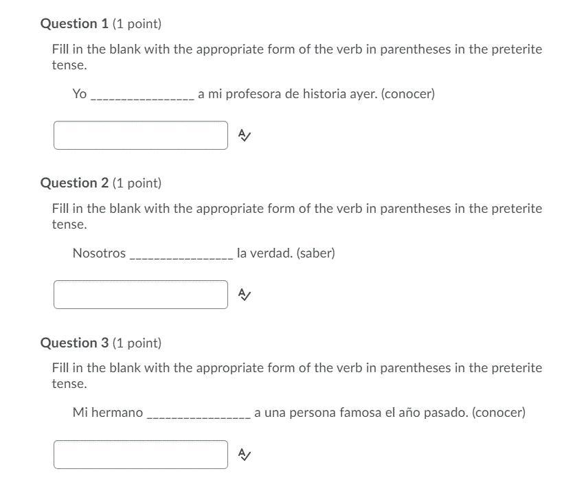
Task: Click into the Question 2 answer field
Action: click(x=141, y=295)
